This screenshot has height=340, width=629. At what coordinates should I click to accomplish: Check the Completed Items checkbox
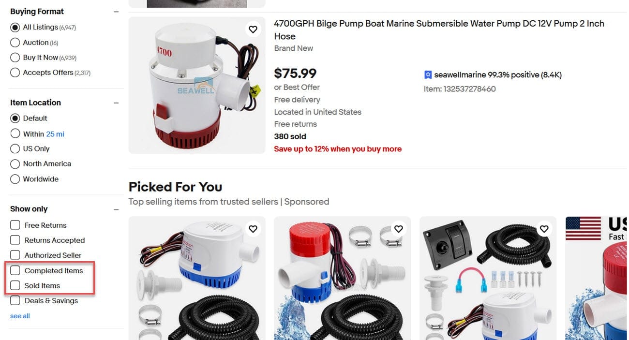(x=15, y=270)
